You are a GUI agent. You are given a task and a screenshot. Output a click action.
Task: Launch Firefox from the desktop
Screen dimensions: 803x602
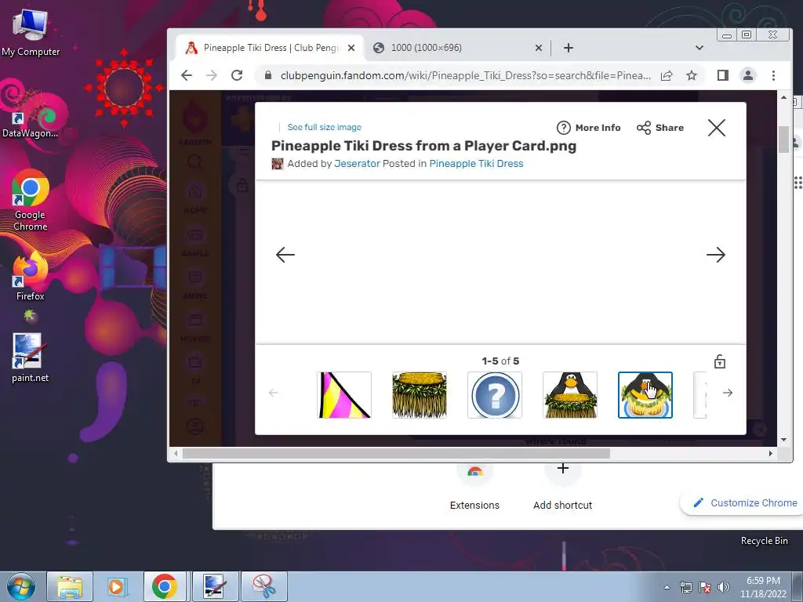click(x=31, y=277)
